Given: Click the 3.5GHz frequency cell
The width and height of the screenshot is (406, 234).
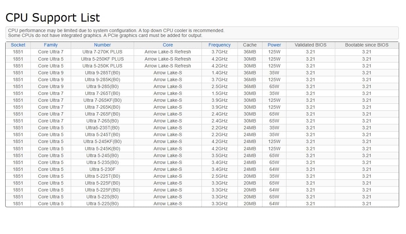Looking at the screenshot, I should tap(220, 155).
